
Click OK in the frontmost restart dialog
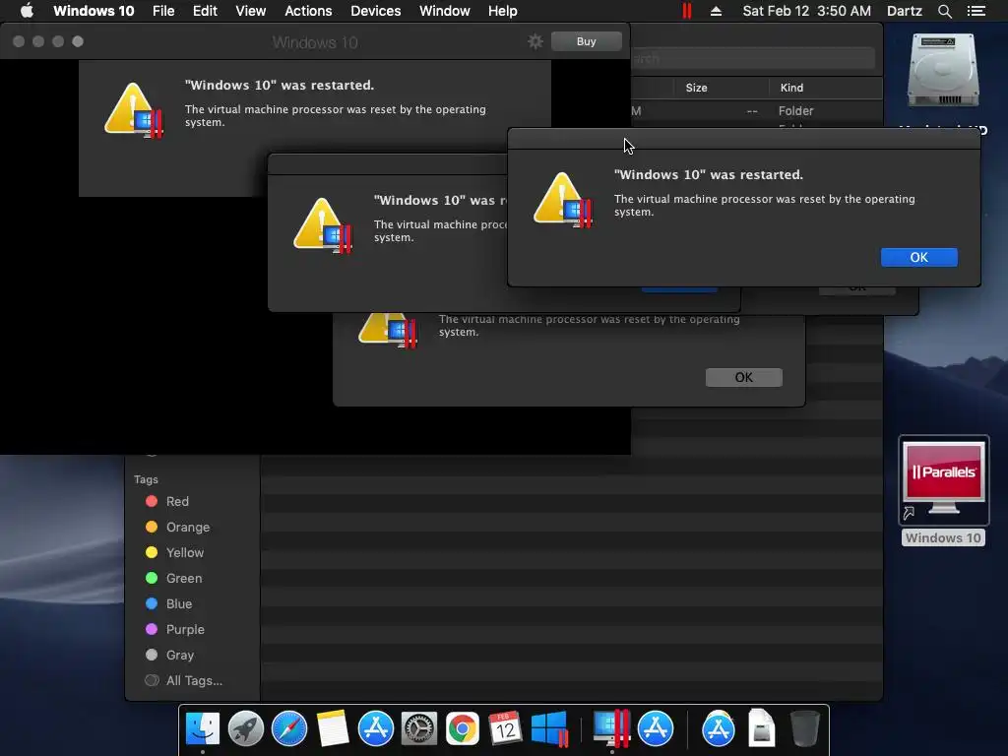coord(918,257)
